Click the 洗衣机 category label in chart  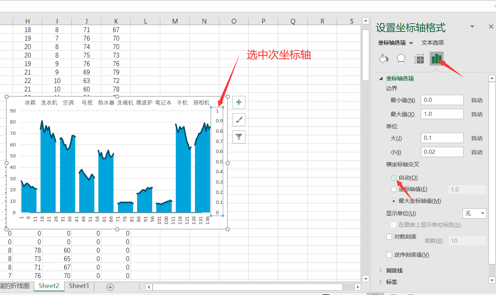pos(49,103)
